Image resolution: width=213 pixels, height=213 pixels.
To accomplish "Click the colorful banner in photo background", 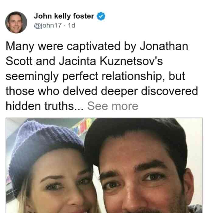I will pyautogui.click(x=83, y=126).
